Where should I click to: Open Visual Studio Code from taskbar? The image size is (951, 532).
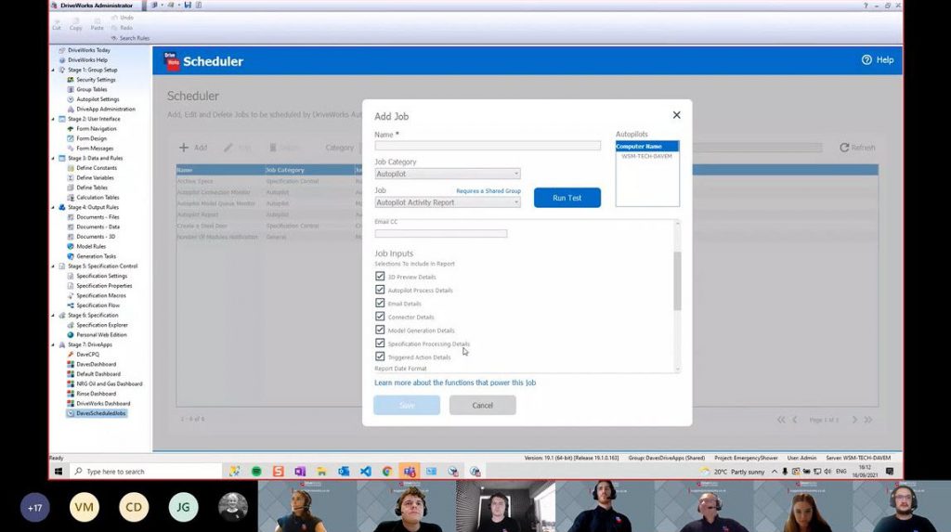366,472
